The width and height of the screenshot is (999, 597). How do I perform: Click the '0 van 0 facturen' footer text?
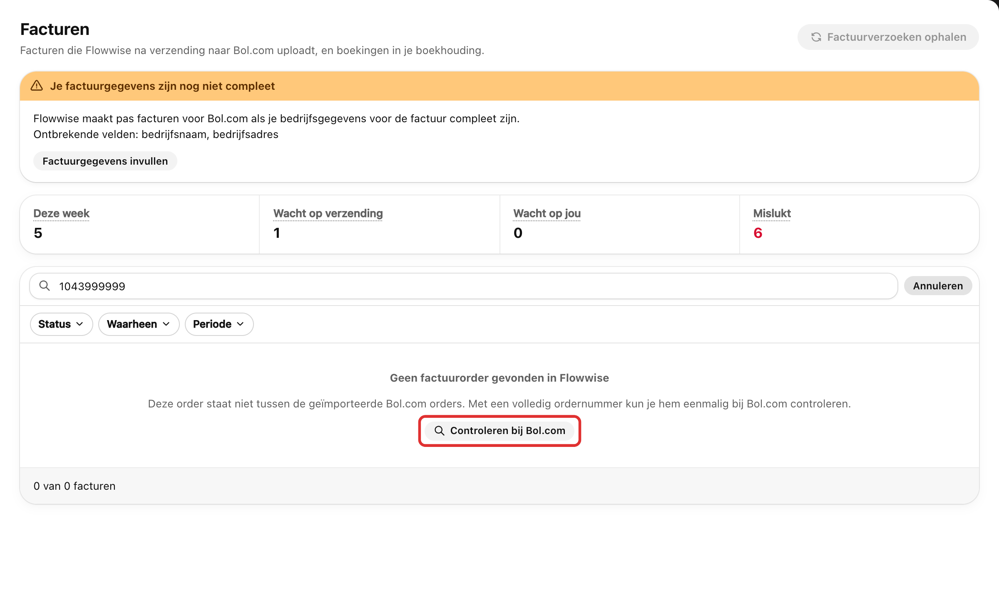[75, 486]
